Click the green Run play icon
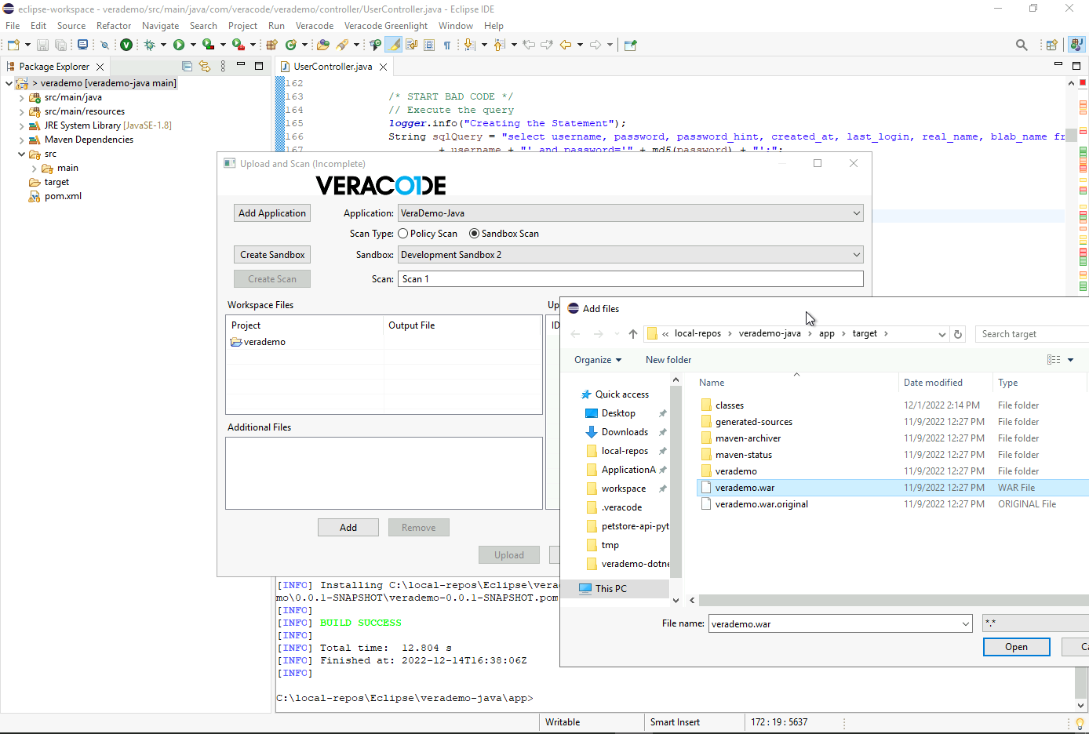The width and height of the screenshot is (1089, 734). coord(179,45)
